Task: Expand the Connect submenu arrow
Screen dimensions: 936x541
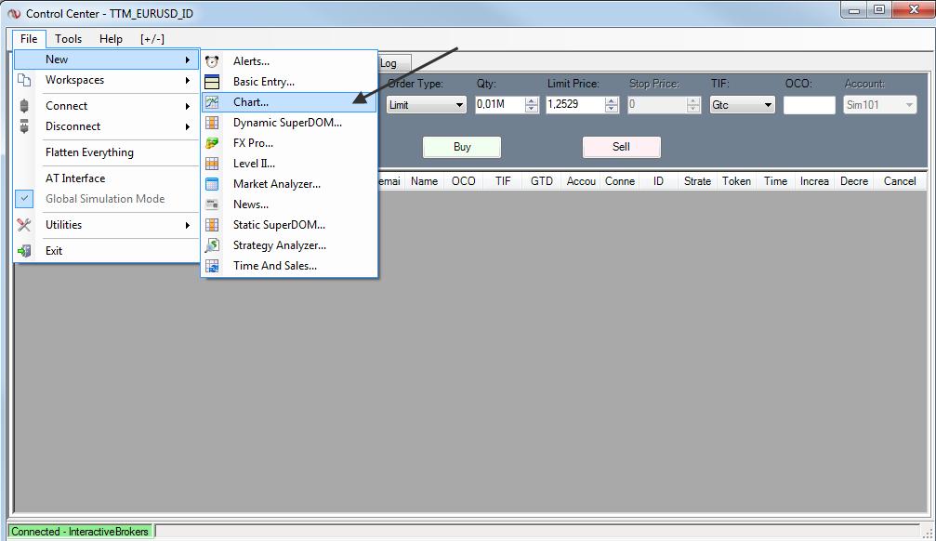Action: point(188,106)
